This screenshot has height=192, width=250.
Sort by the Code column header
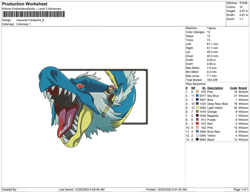pos(234,88)
